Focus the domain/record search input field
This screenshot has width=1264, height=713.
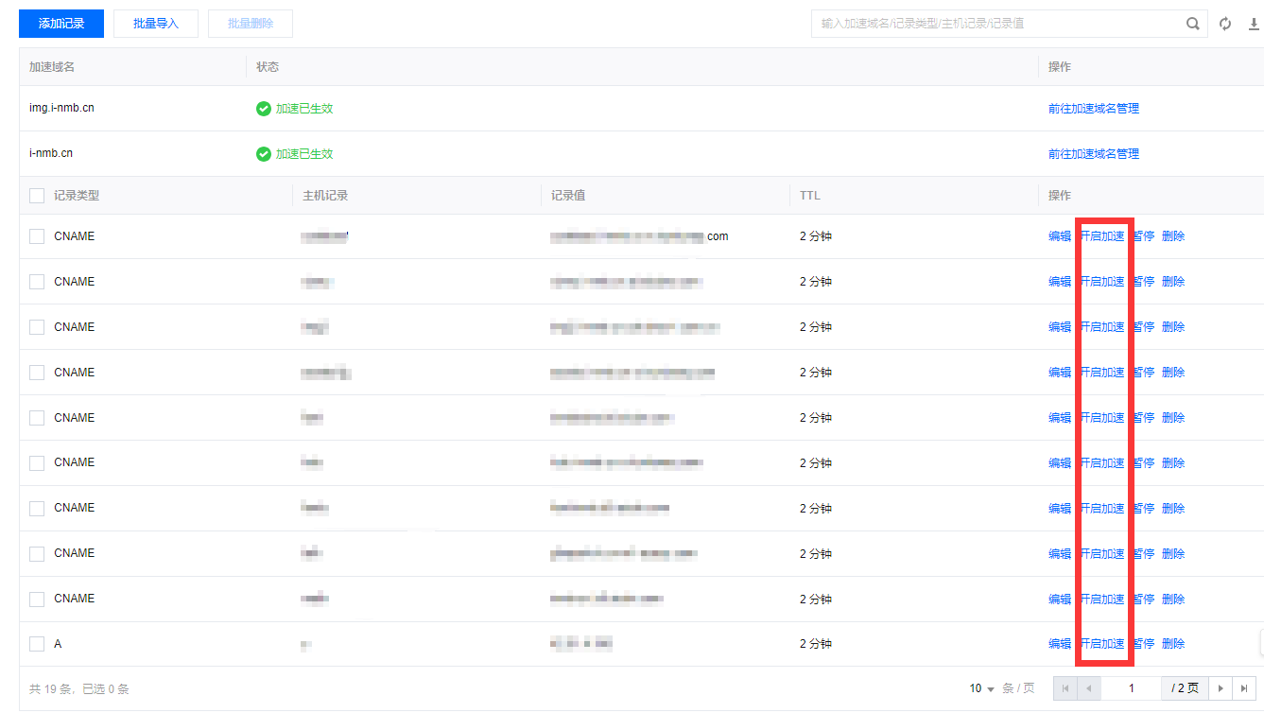997,24
